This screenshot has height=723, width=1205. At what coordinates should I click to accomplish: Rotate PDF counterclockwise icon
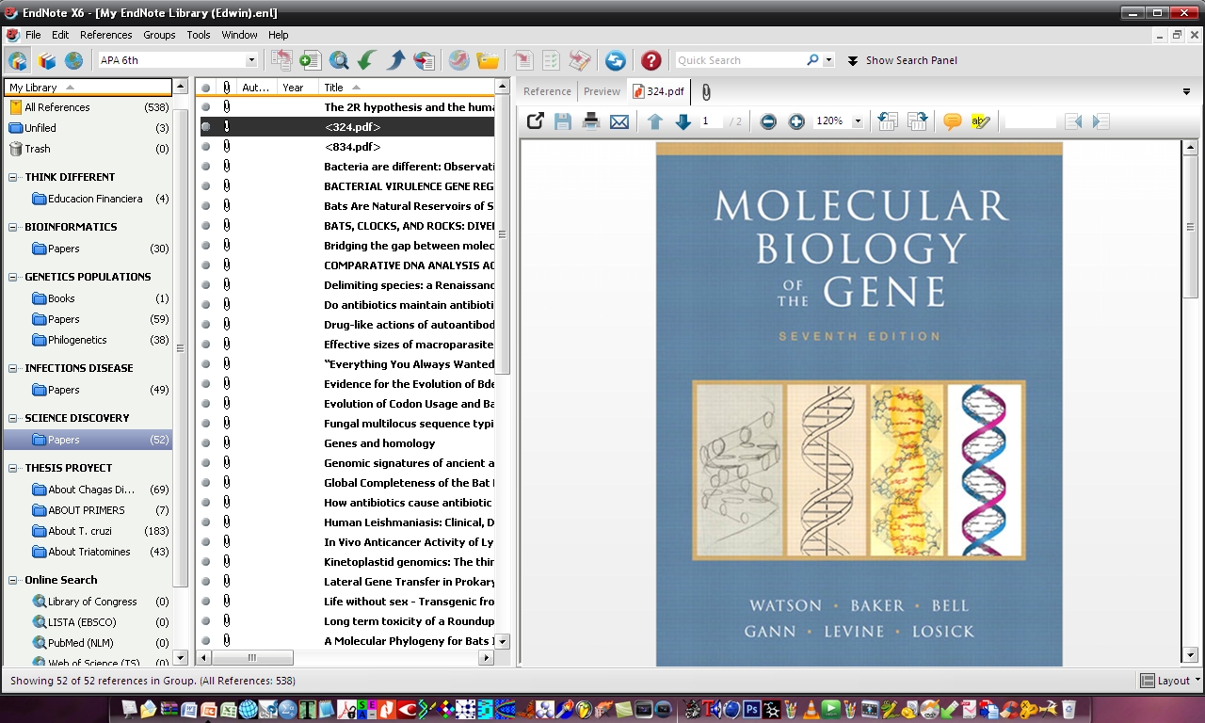pyautogui.click(x=887, y=120)
